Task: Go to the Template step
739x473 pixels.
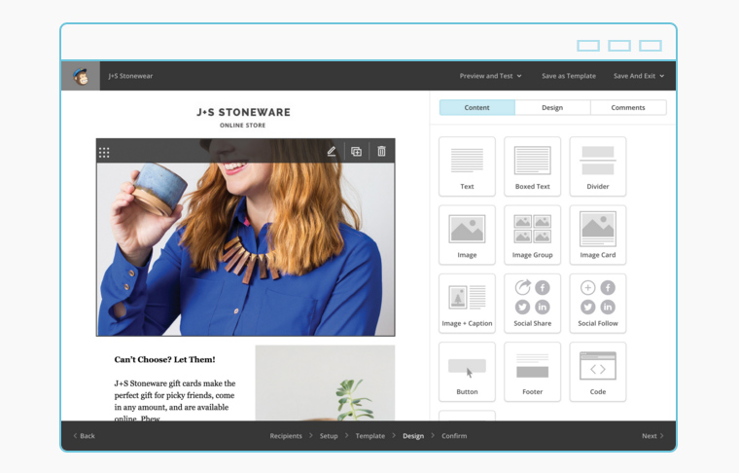Action: tap(369, 436)
